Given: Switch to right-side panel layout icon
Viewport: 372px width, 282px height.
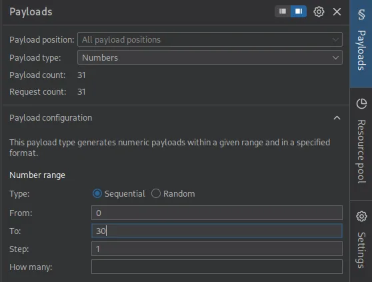Looking at the screenshot, I should point(299,11).
